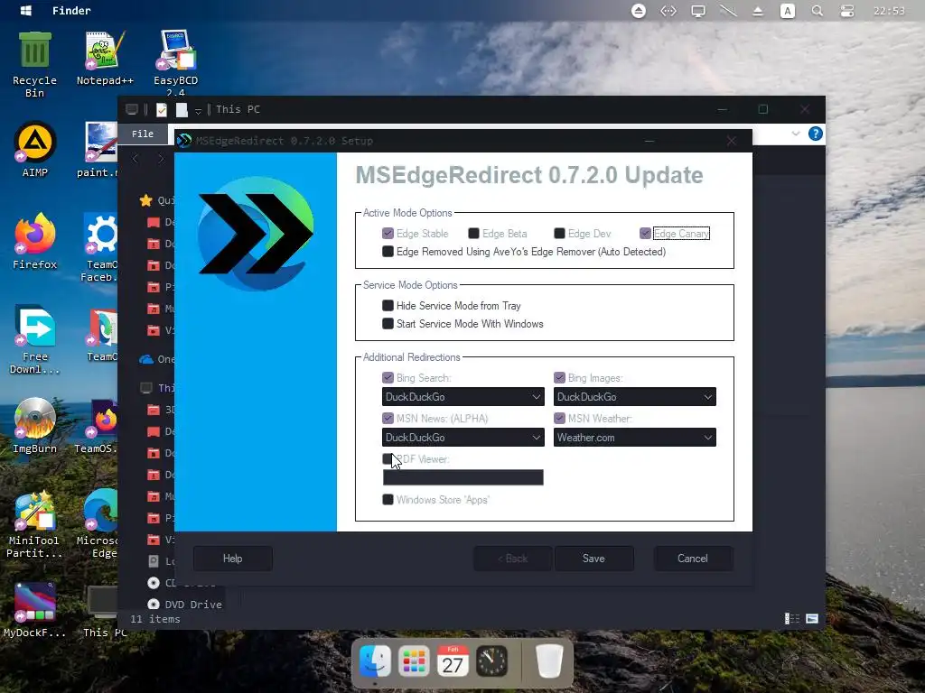Open the Trash in the dock

[549, 661]
